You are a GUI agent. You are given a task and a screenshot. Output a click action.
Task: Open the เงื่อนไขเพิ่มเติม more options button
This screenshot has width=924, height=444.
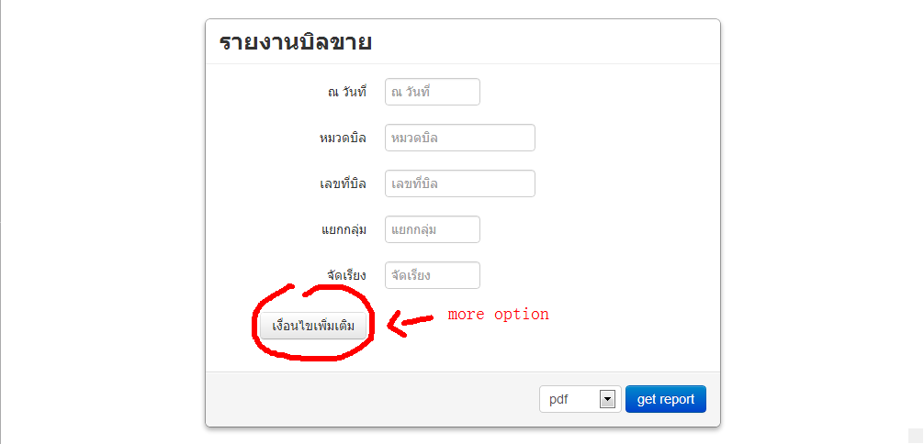click(x=313, y=326)
